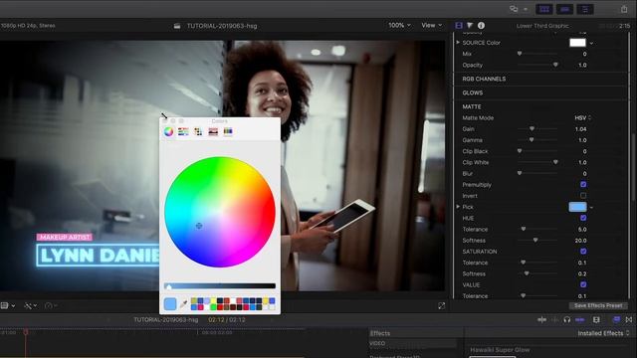Click the Share export icon
The height and width of the screenshot is (358, 637).
pyautogui.click(x=624, y=9)
